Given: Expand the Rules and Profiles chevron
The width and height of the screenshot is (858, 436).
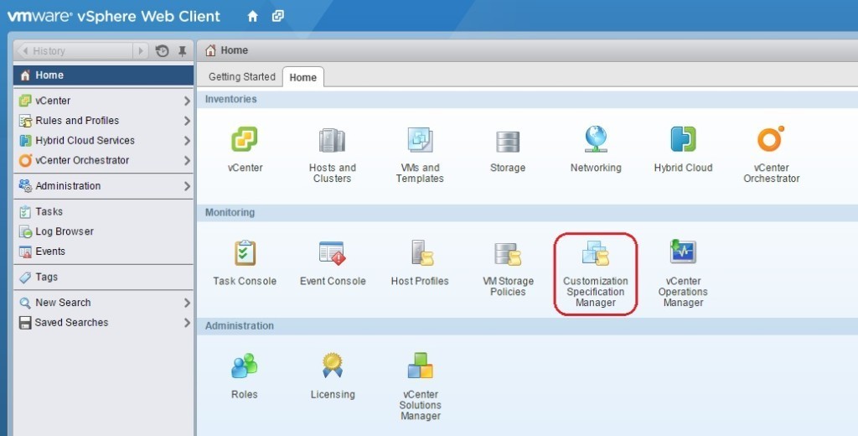Looking at the screenshot, I should [x=187, y=121].
